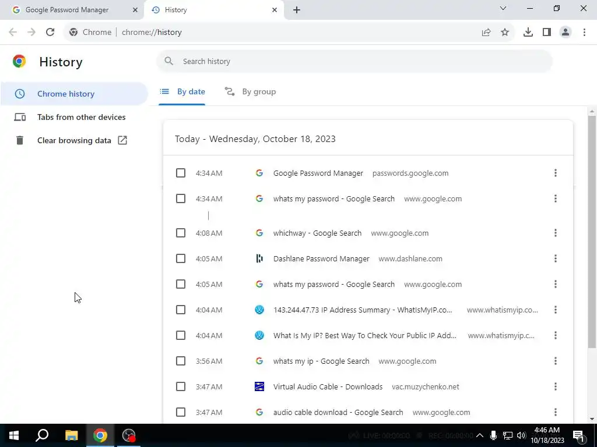Open the volume speaker tray icon
Screen dimensions: 597x447
(522, 435)
